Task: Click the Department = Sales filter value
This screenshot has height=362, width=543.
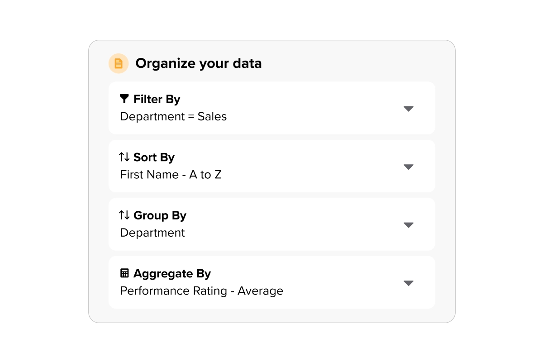Action: [173, 116]
